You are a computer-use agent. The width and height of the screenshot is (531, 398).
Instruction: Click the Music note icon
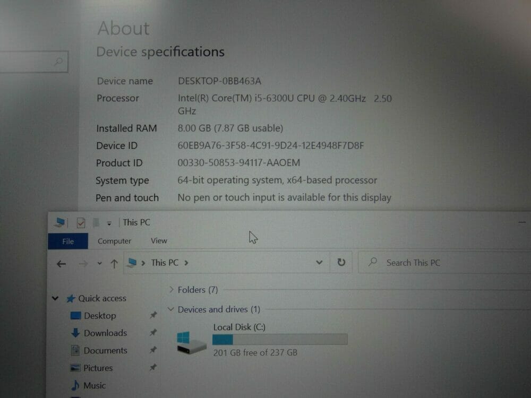pyautogui.click(x=75, y=385)
